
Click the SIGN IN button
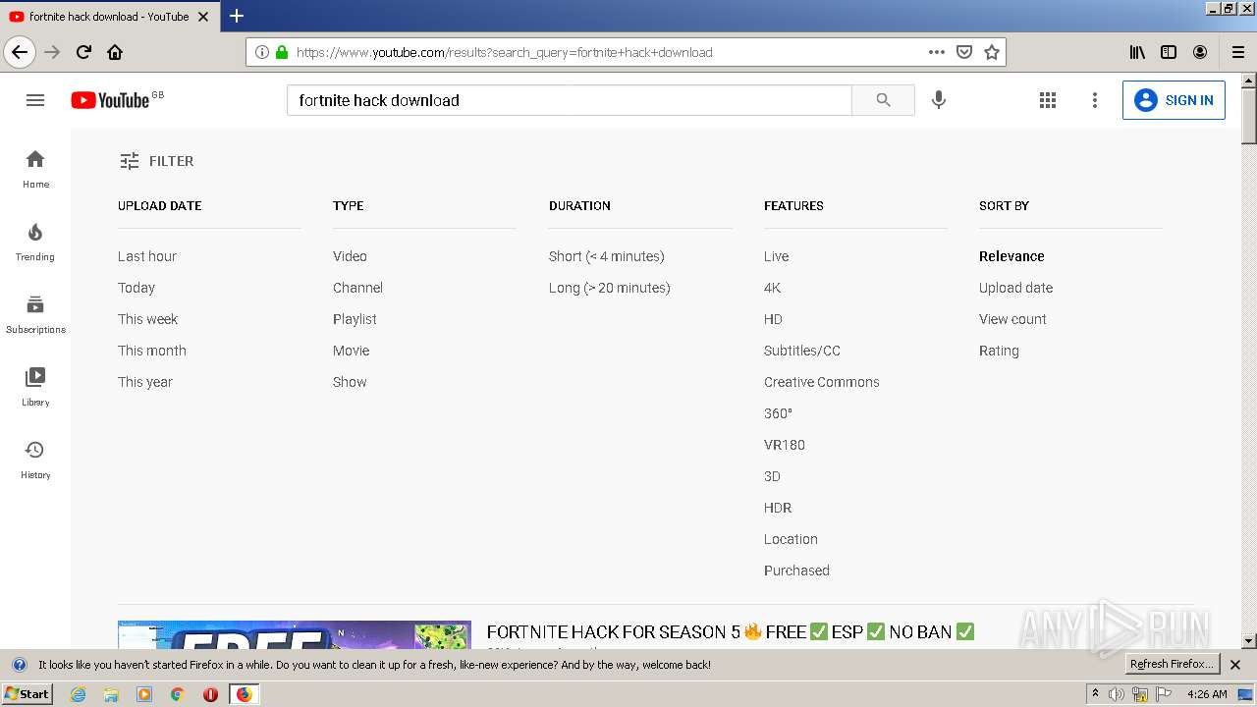(x=1174, y=100)
